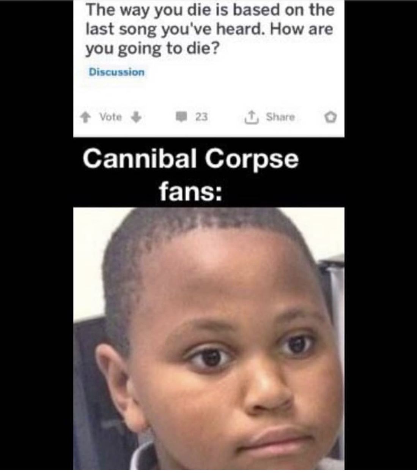Downvote the post with the down arrow
Viewport: 417px width, 473px height.
(x=136, y=117)
